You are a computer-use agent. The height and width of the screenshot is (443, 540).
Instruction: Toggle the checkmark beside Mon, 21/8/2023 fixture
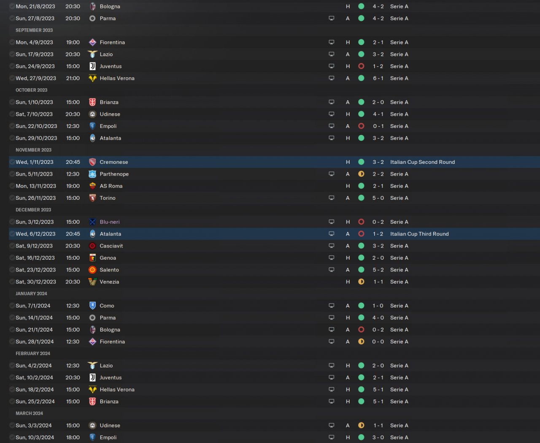click(12, 7)
